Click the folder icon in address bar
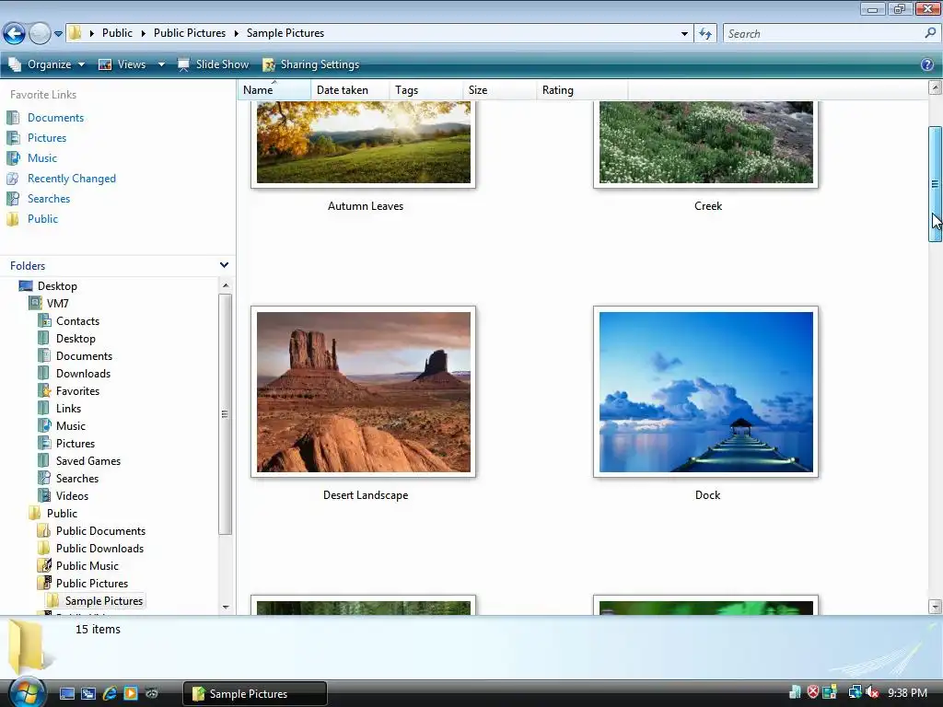 [75, 32]
